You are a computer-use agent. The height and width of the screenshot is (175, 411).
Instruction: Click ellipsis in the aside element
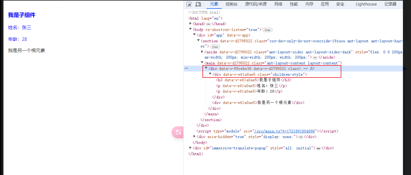click(315, 58)
